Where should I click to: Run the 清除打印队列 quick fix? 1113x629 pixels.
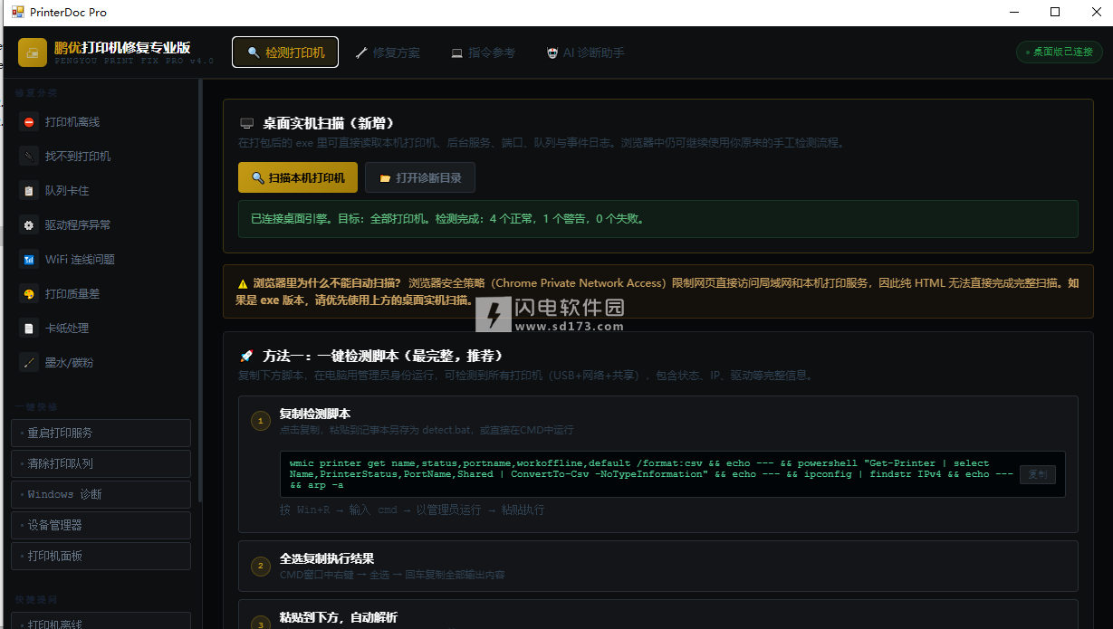pos(101,463)
